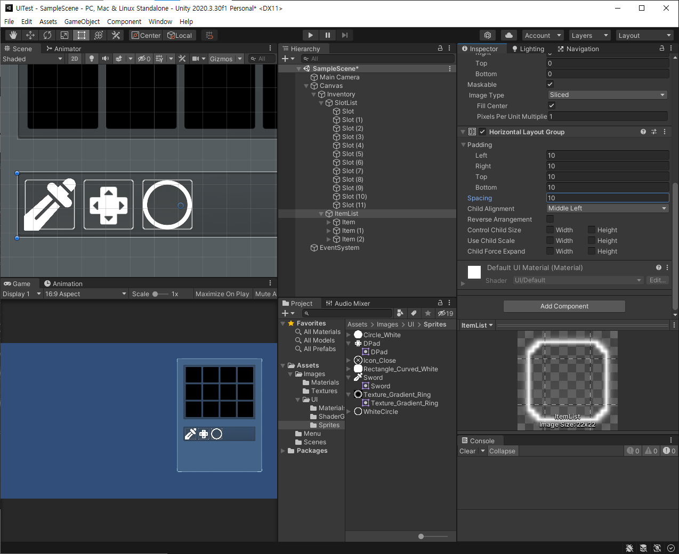Select the Scale tool
The image size is (679, 554).
64,35
